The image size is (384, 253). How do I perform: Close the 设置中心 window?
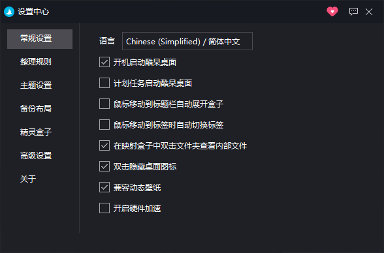point(369,12)
